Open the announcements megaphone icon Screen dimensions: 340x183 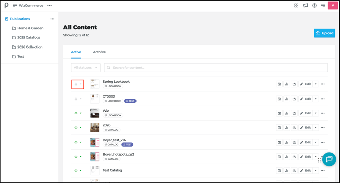pyautogui.click(x=305, y=5)
